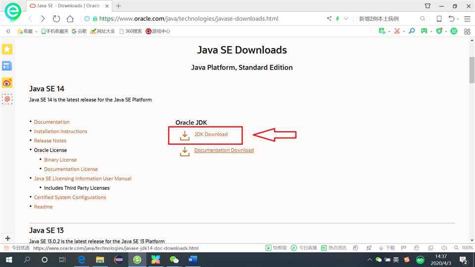475x267 pixels.
Task: Reload the current page
Action: [56, 19]
